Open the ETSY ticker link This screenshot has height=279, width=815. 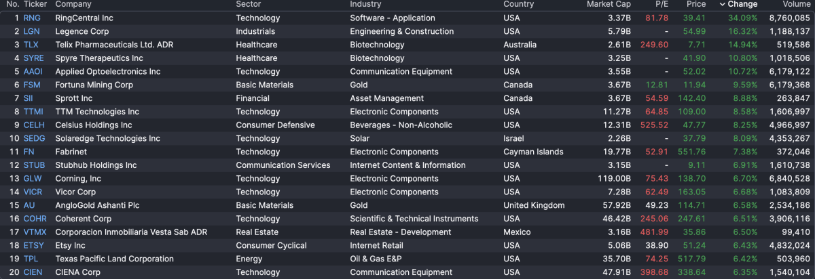click(33, 246)
